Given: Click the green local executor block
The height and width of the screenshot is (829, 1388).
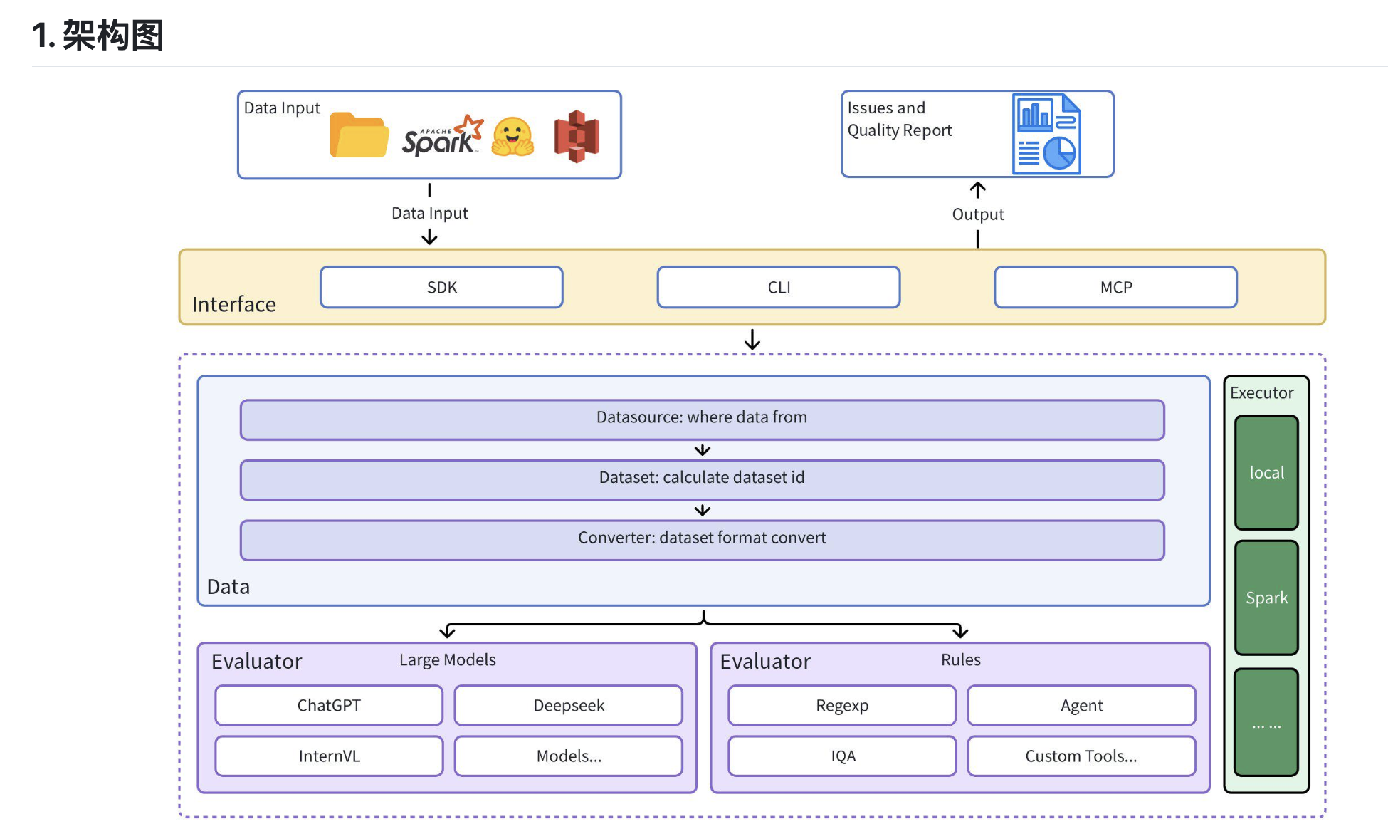Looking at the screenshot, I should click(1266, 473).
